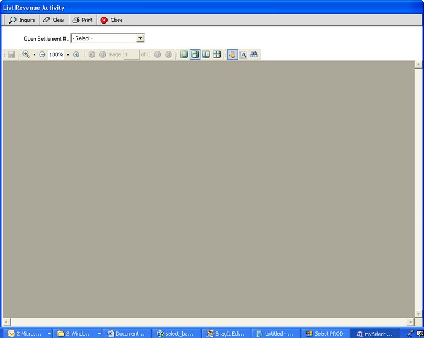Open the zoom percentage dropdown arrow
This screenshot has width=424, height=338.
click(68, 54)
